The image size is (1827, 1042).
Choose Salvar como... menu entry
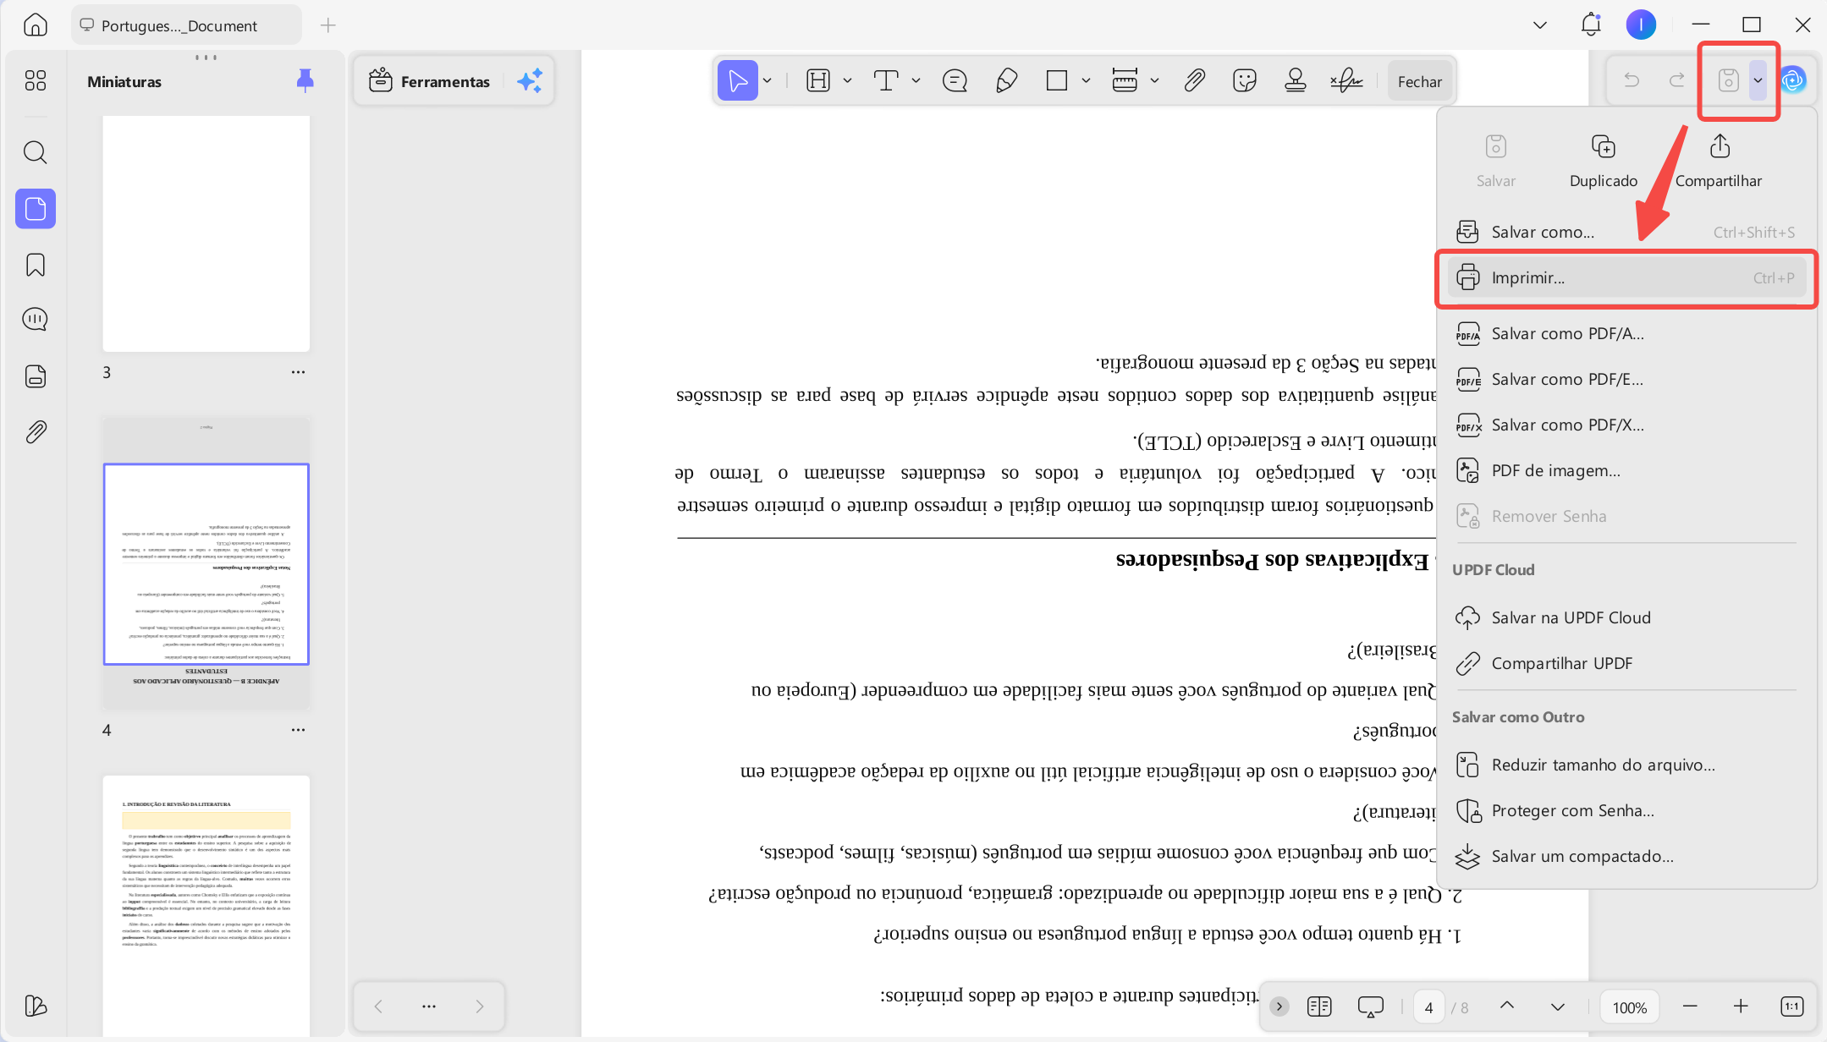tap(1626, 232)
